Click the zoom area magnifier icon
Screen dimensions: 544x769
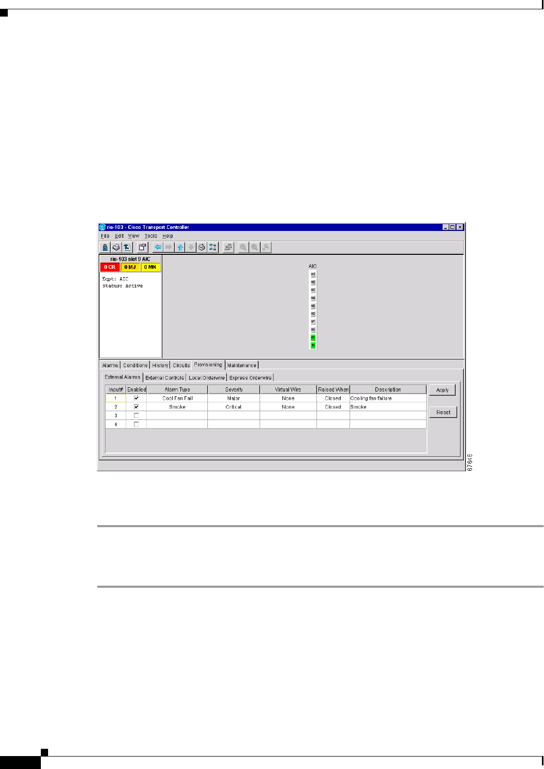click(x=265, y=248)
